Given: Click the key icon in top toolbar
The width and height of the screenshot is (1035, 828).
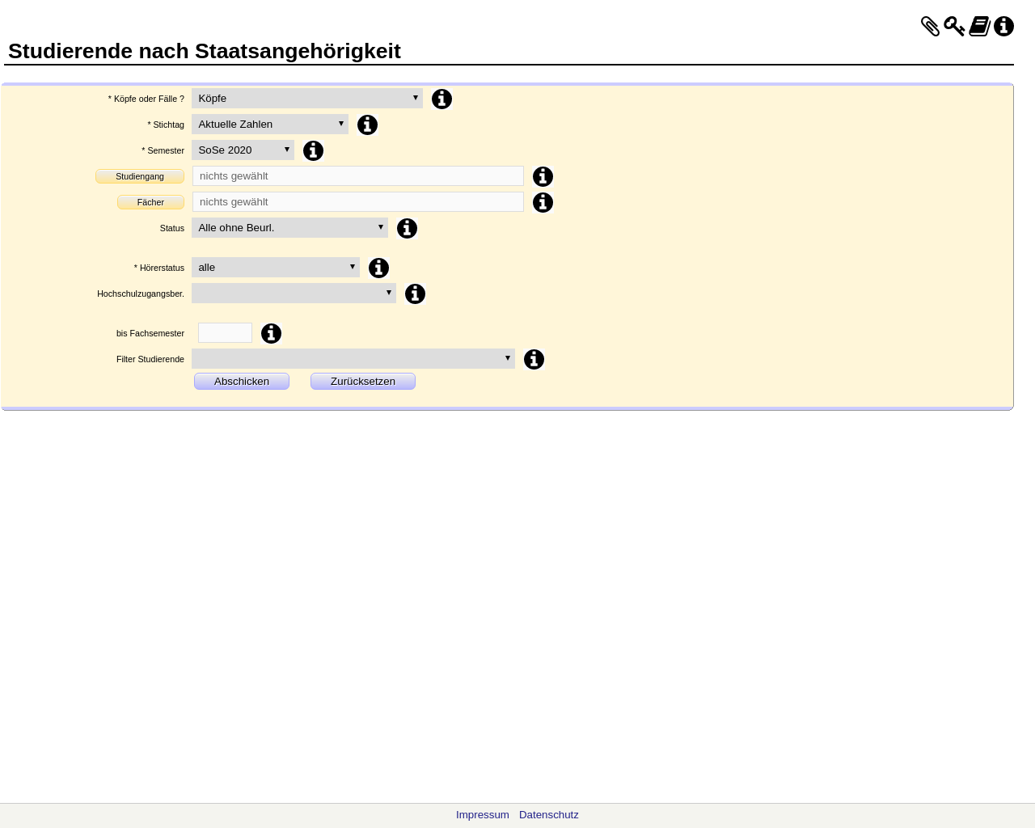Looking at the screenshot, I should click(954, 27).
